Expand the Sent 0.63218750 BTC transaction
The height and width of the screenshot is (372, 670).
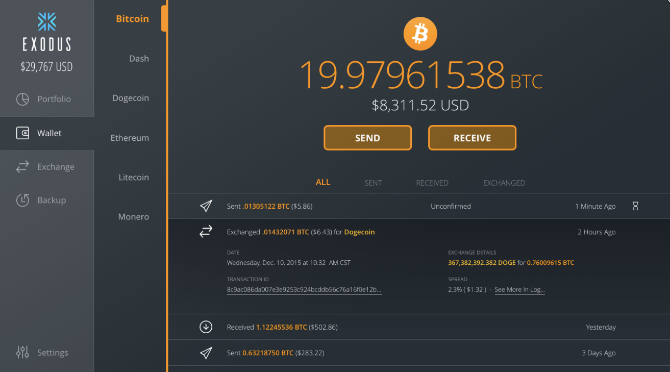point(418,353)
